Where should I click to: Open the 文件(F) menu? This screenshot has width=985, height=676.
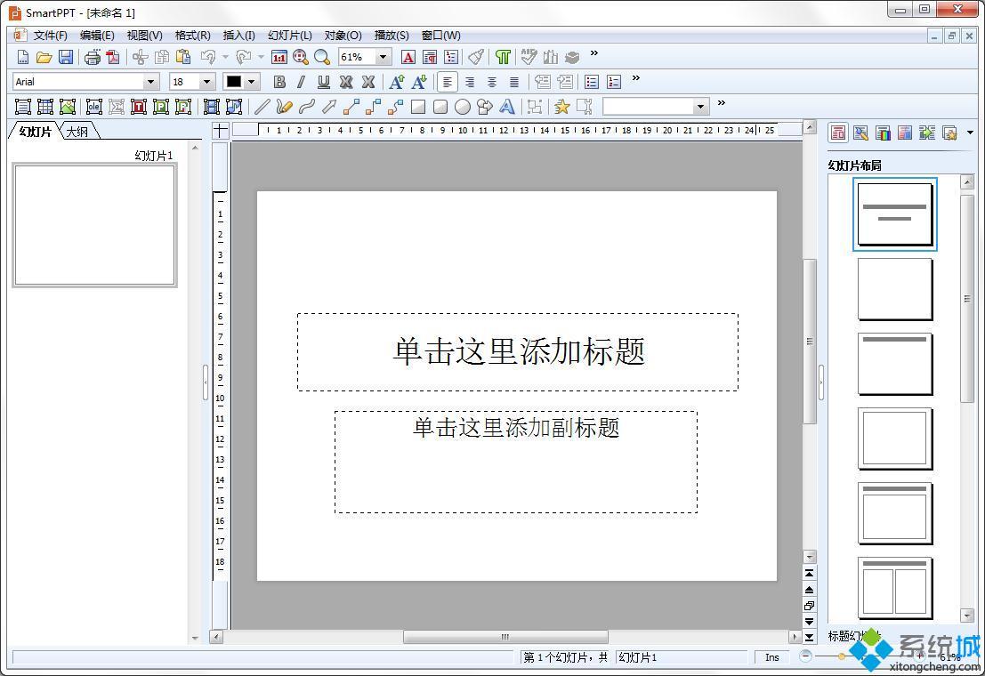coord(50,36)
